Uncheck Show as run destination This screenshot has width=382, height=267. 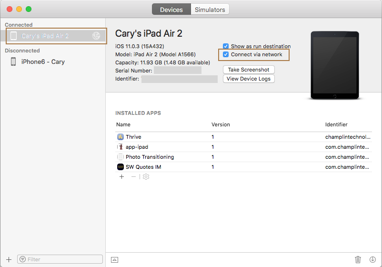click(x=226, y=46)
